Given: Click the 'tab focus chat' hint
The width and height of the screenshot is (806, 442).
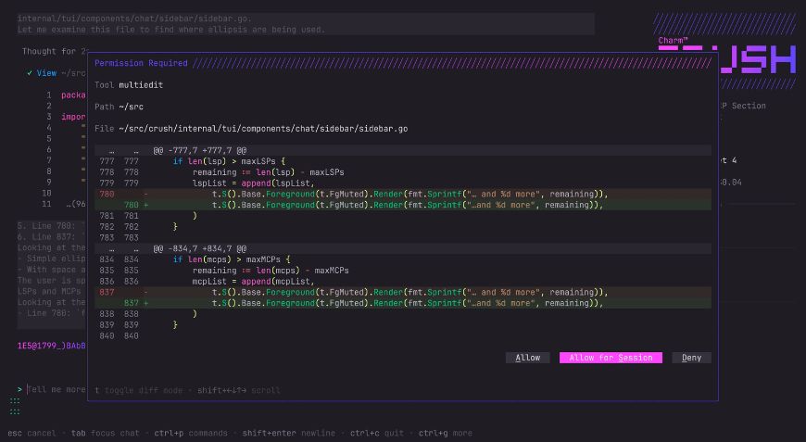Looking at the screenshot, I should (105, 433).
